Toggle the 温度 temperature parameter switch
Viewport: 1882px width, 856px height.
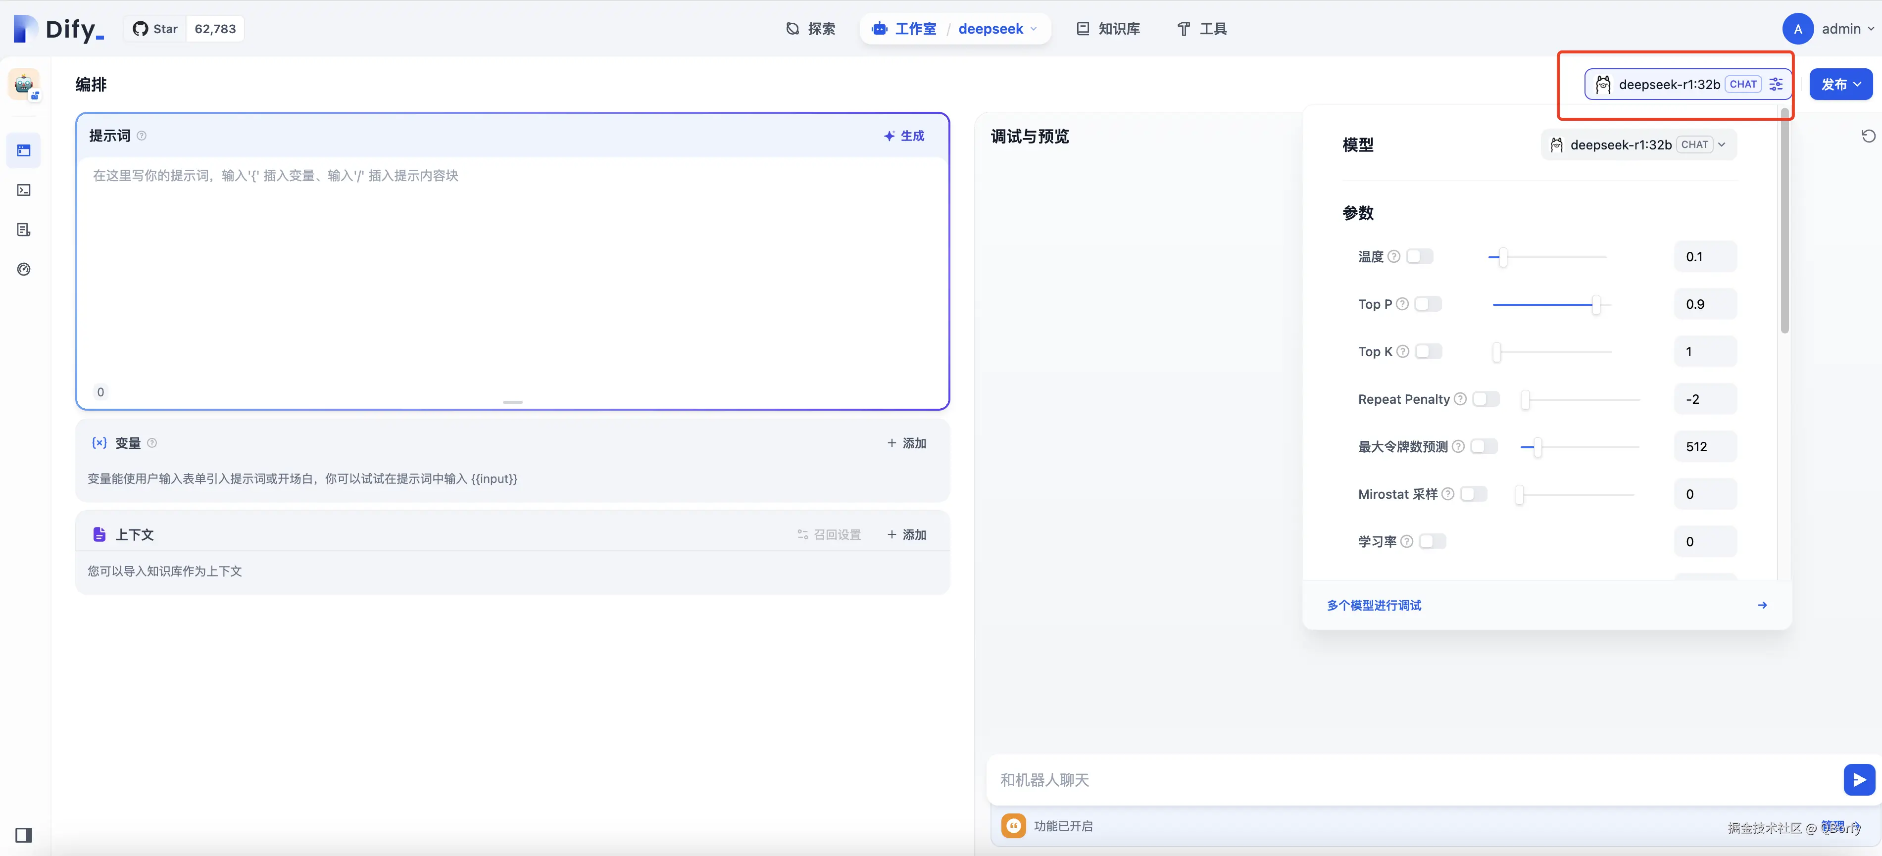tap(1420, 256)
